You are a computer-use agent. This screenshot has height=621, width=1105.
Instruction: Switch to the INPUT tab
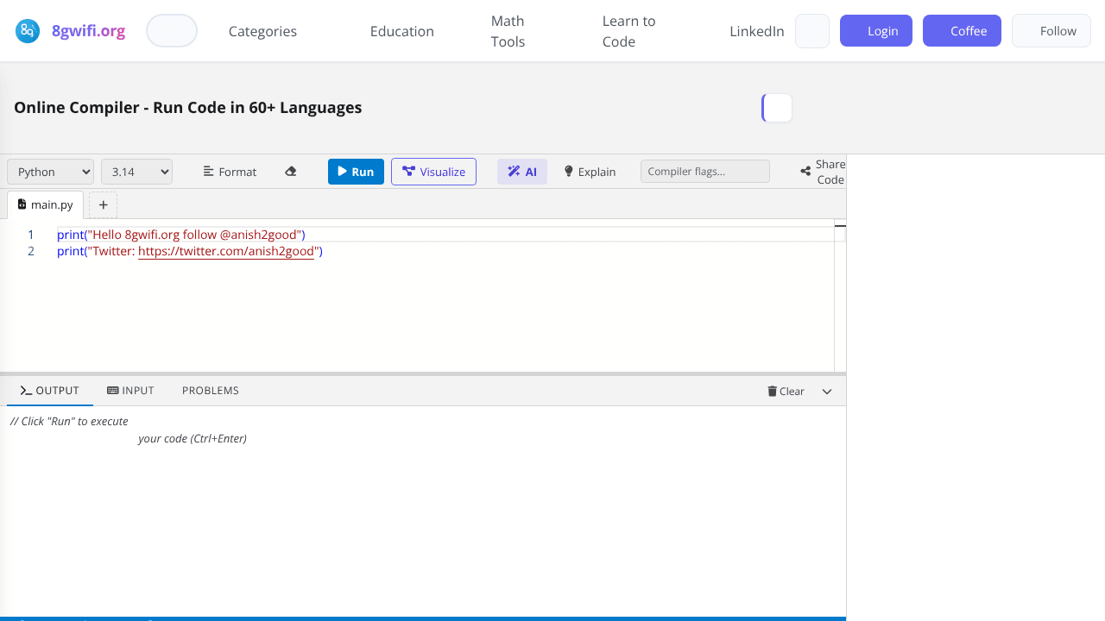pyautogui.click(x=130, y=391)
